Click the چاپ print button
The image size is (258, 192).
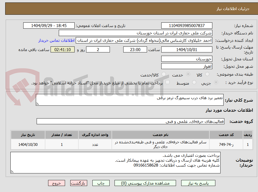[101, 183]
